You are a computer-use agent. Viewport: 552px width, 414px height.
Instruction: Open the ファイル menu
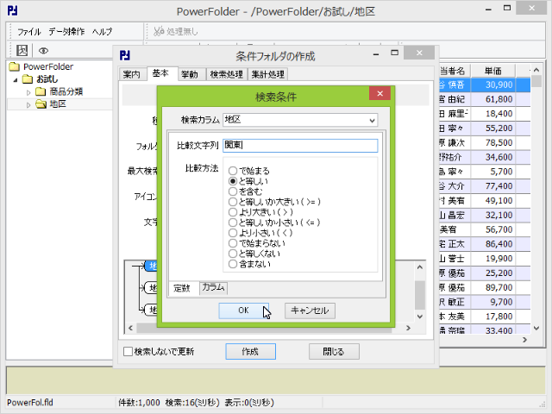click(29, 32)
